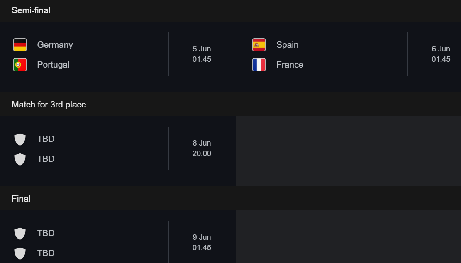This screenshot has width=461, height=263.
Task: Select Spain team name
Action: (287, 45)
